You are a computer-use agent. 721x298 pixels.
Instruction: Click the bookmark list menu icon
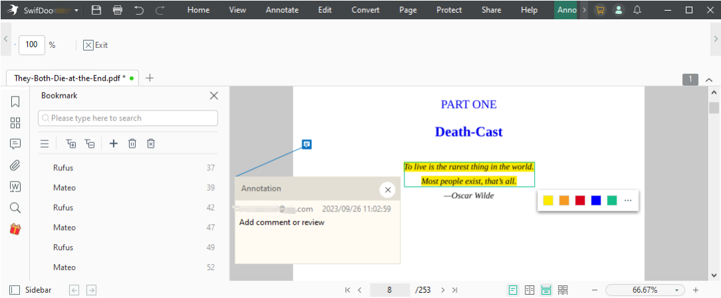click(x=45, y=144)
